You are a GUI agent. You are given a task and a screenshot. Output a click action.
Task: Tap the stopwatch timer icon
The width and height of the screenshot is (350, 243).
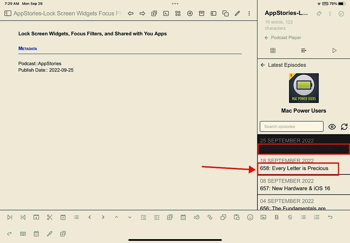196,217
